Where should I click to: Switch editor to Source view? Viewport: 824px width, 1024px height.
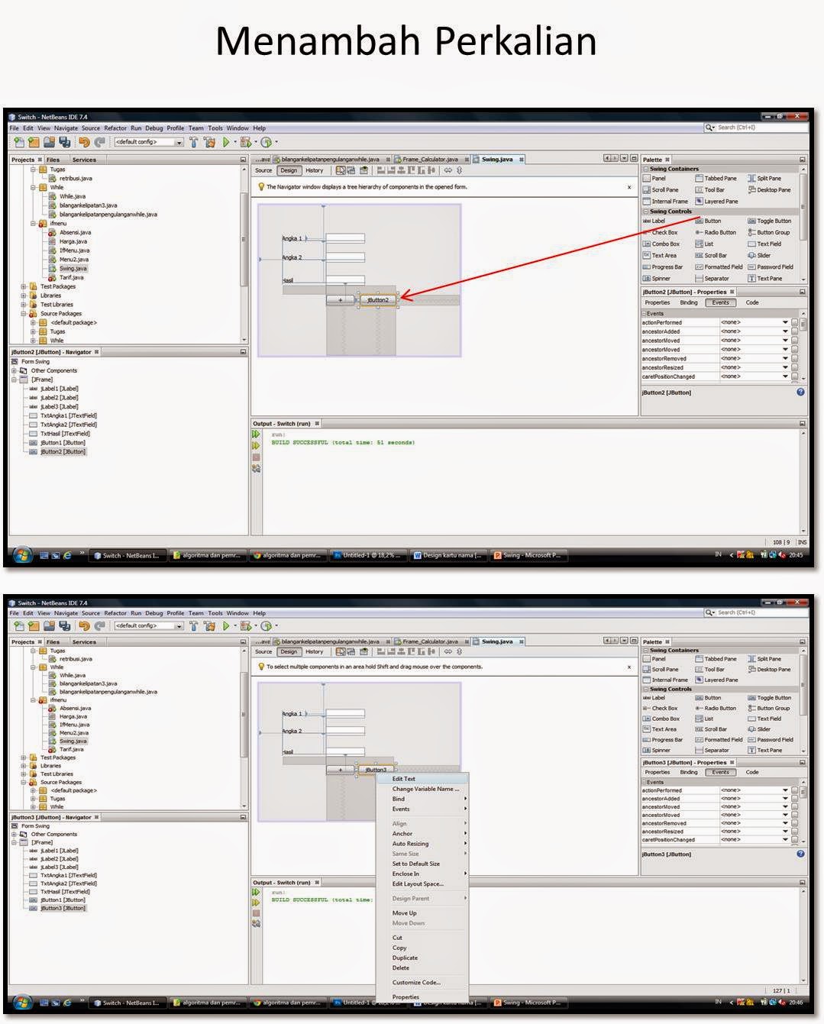(x=263, y=170)
